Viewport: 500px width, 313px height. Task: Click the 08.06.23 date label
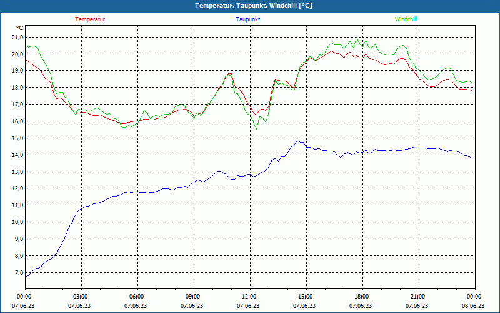473,305
